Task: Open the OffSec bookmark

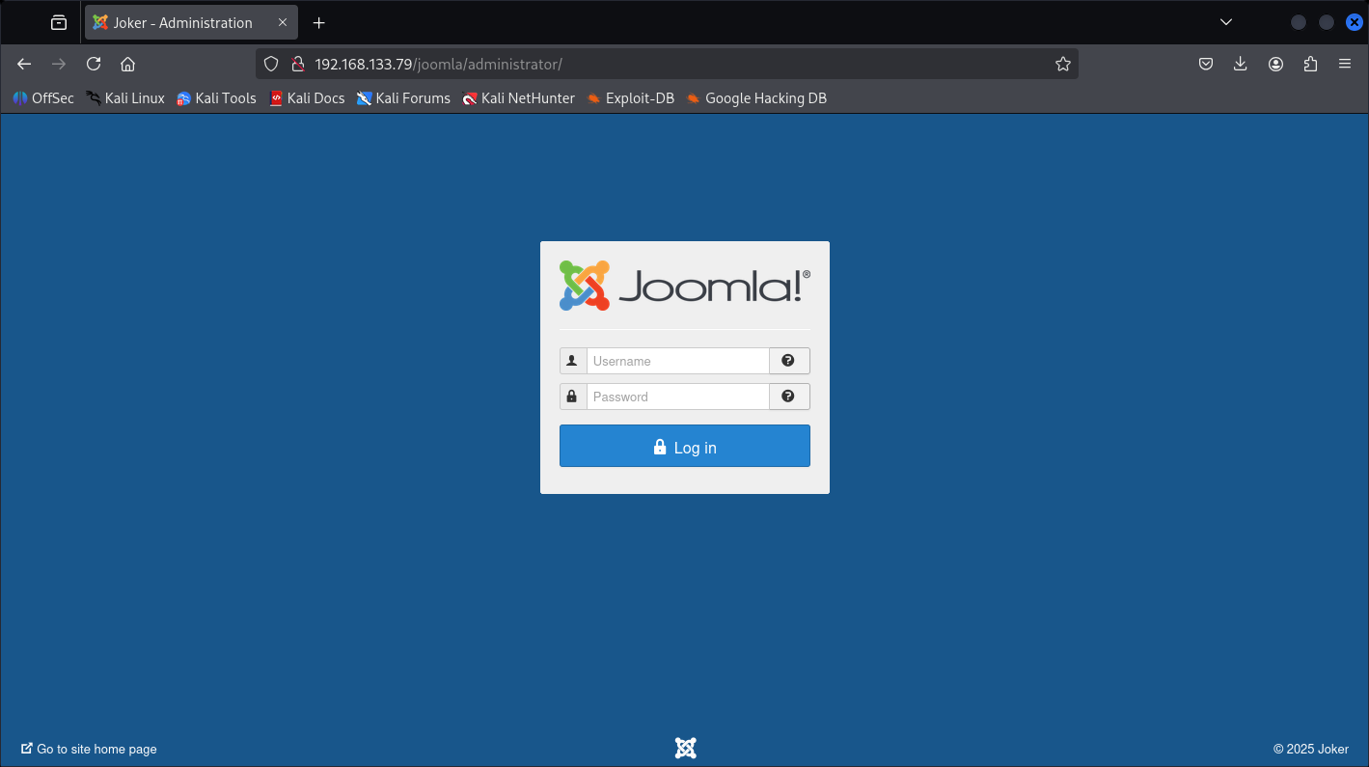Action: (x=43, y=97)
